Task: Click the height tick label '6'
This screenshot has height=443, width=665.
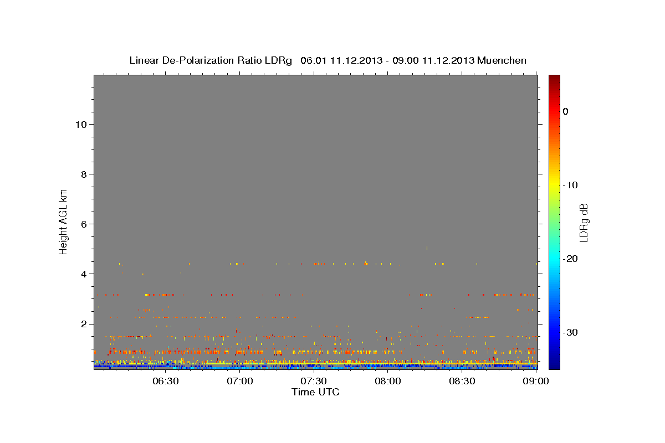Action: [x=83, y=224]
